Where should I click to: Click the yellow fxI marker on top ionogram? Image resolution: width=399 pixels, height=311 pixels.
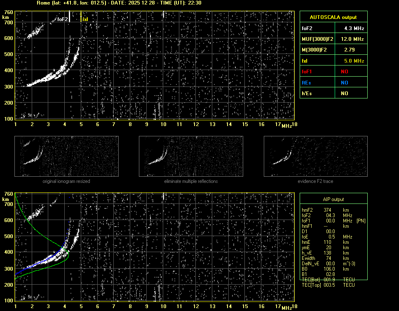[x=85, y=19]
